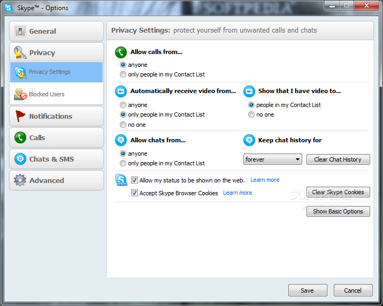
Task: Click chat icon beside Allow chats from
Action: tap(121, 140)
